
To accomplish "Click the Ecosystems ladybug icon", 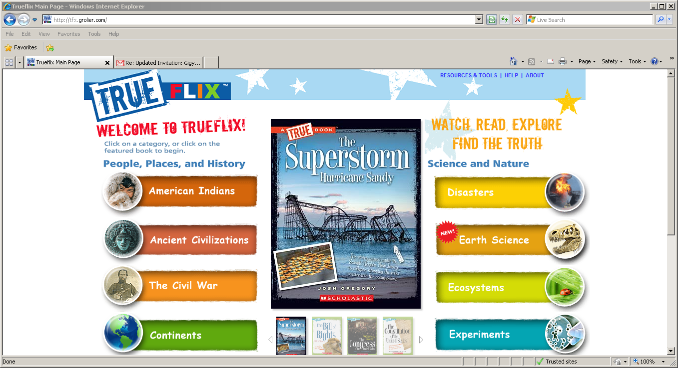I will 565,287.
